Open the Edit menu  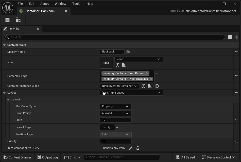click(x=31, y=4)
